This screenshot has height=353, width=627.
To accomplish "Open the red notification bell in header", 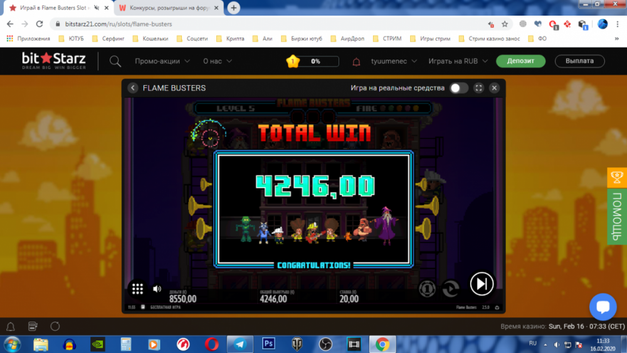I will coord(356,61).
